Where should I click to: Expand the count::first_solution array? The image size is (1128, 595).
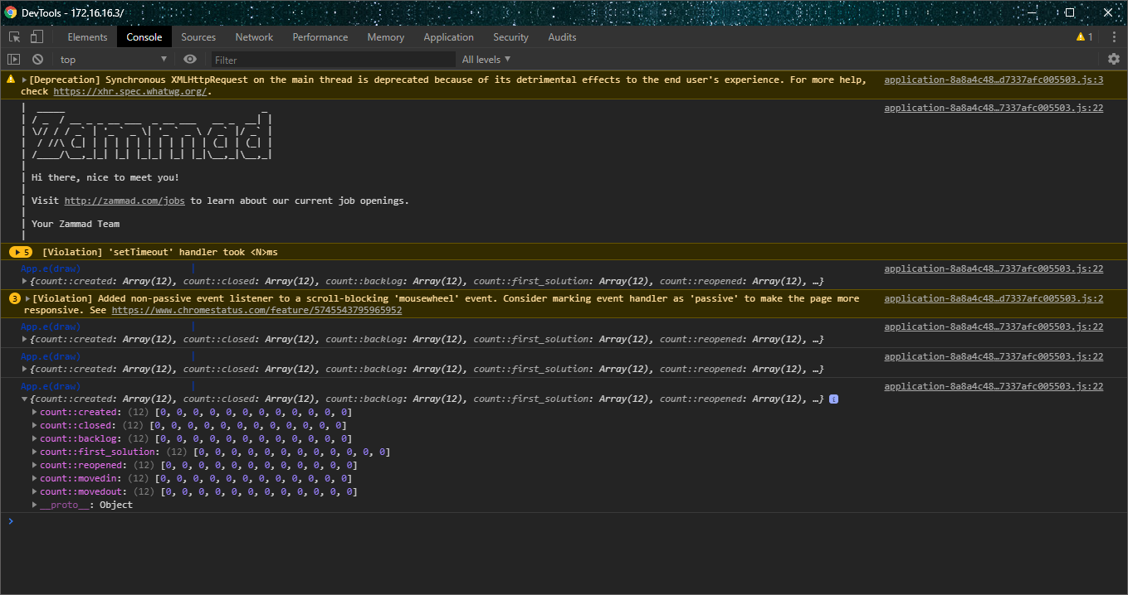[33, 452]
